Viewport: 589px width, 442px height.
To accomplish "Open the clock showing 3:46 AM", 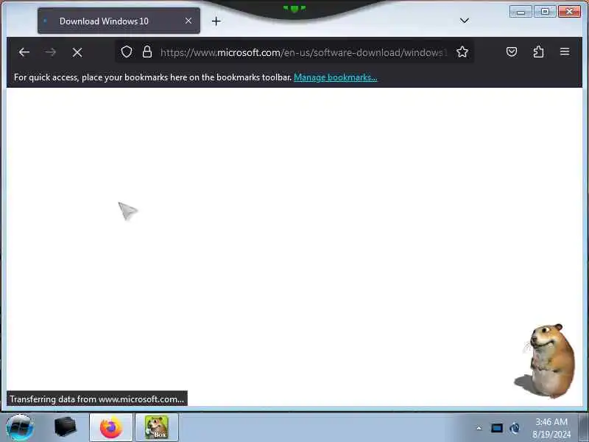I will (x=551, y=428).
